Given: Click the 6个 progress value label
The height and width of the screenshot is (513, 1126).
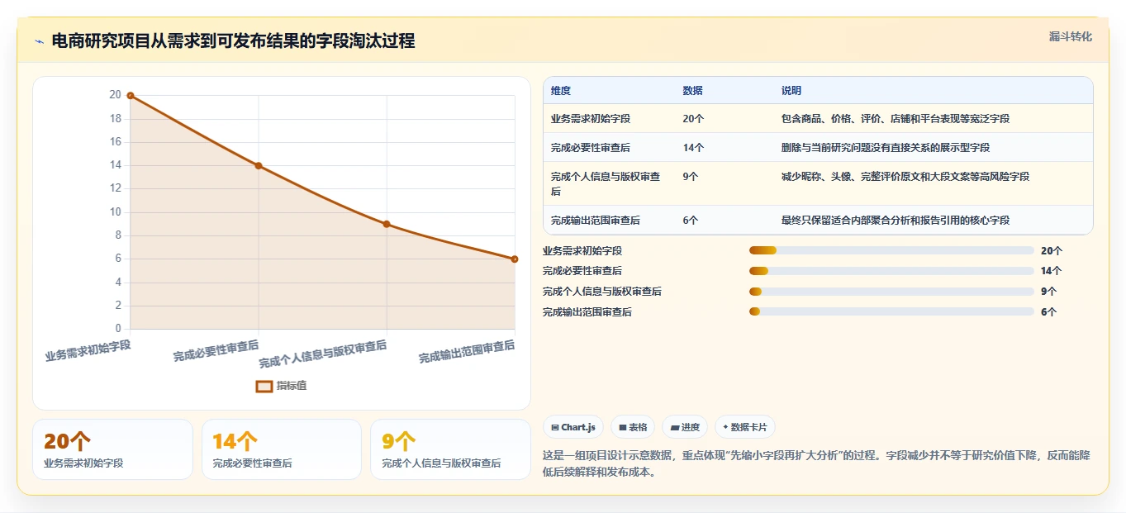Looking at the screenshot, I should 1049,312.
